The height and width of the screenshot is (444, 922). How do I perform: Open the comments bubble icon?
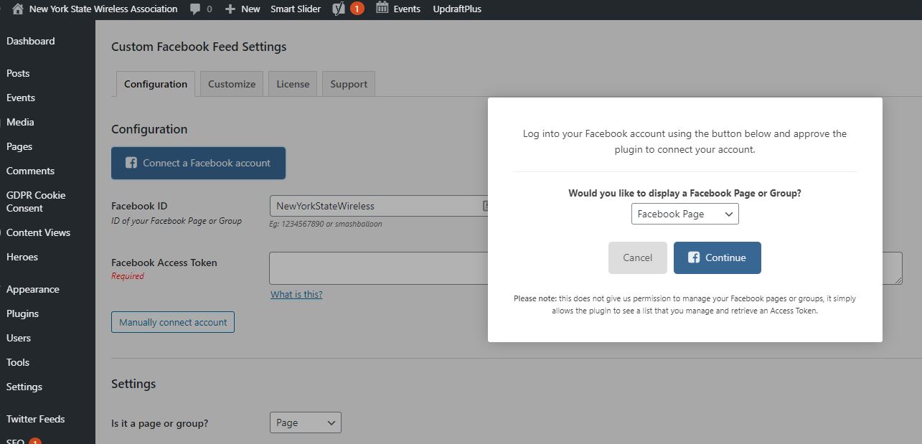pos(195,9)
